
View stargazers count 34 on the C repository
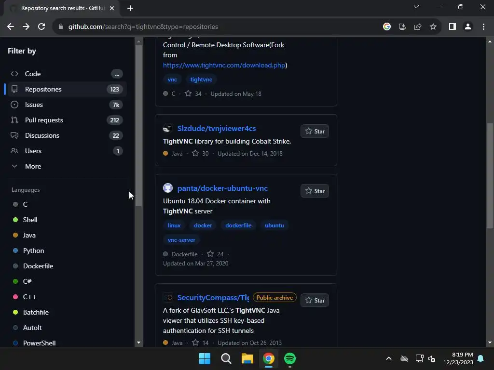click(193, 94)
